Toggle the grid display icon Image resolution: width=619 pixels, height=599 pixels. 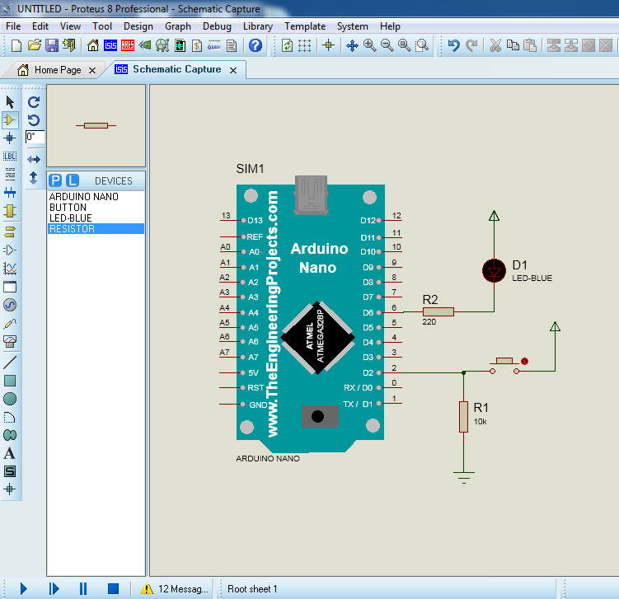pos(304,45)
